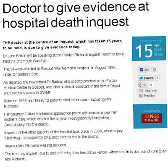Click the April 2013 07:35 timestamp
Viewport: 168px width, 168px height.
[x=158, y=50]
